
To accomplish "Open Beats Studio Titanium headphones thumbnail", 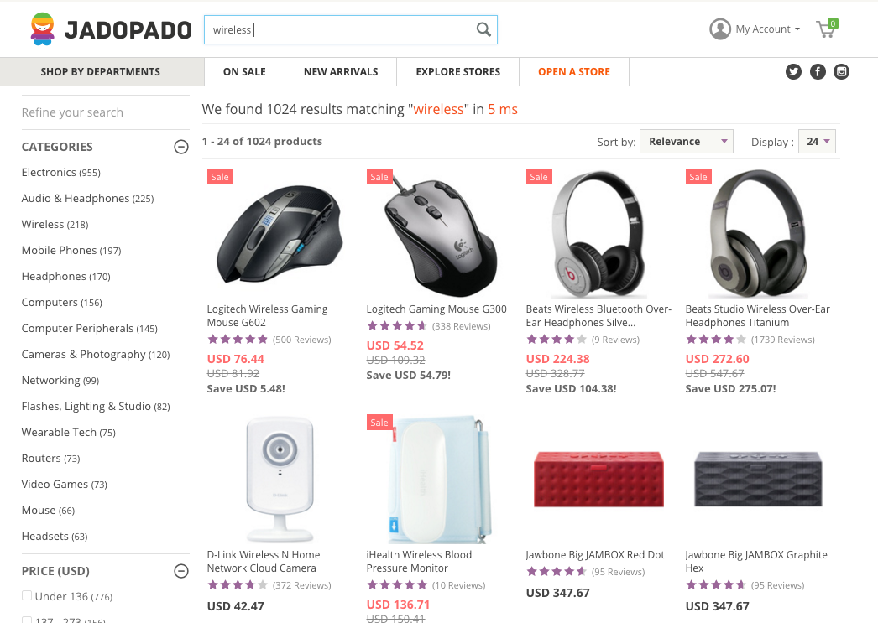I will click(758, 233).
